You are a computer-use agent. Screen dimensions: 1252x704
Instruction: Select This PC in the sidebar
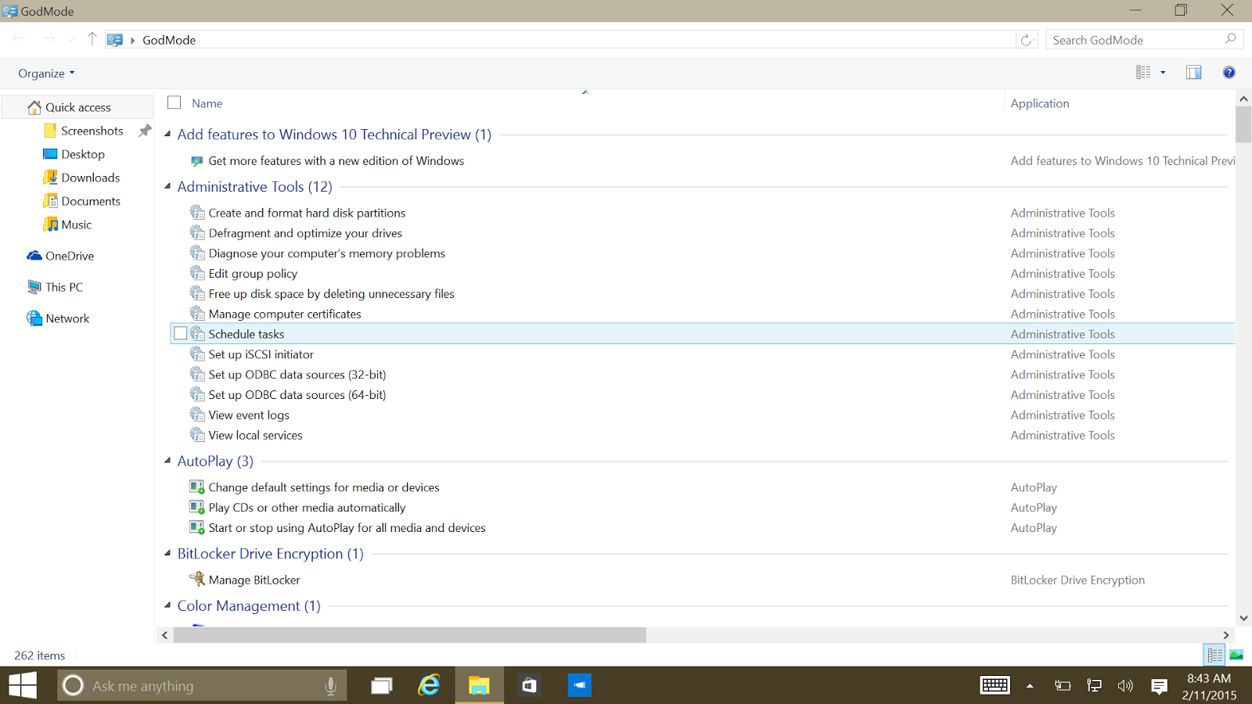pyautogui.click(x=63, y=287)
